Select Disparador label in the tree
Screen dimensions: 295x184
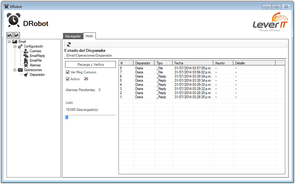[x=37, y=75]
